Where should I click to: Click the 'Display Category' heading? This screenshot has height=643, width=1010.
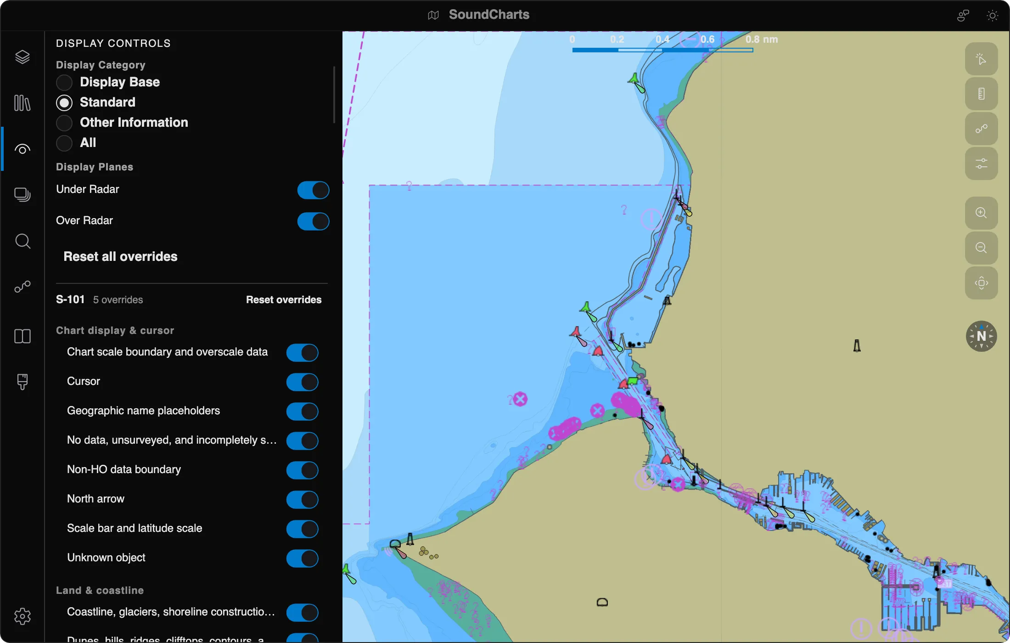pos(101,65)
